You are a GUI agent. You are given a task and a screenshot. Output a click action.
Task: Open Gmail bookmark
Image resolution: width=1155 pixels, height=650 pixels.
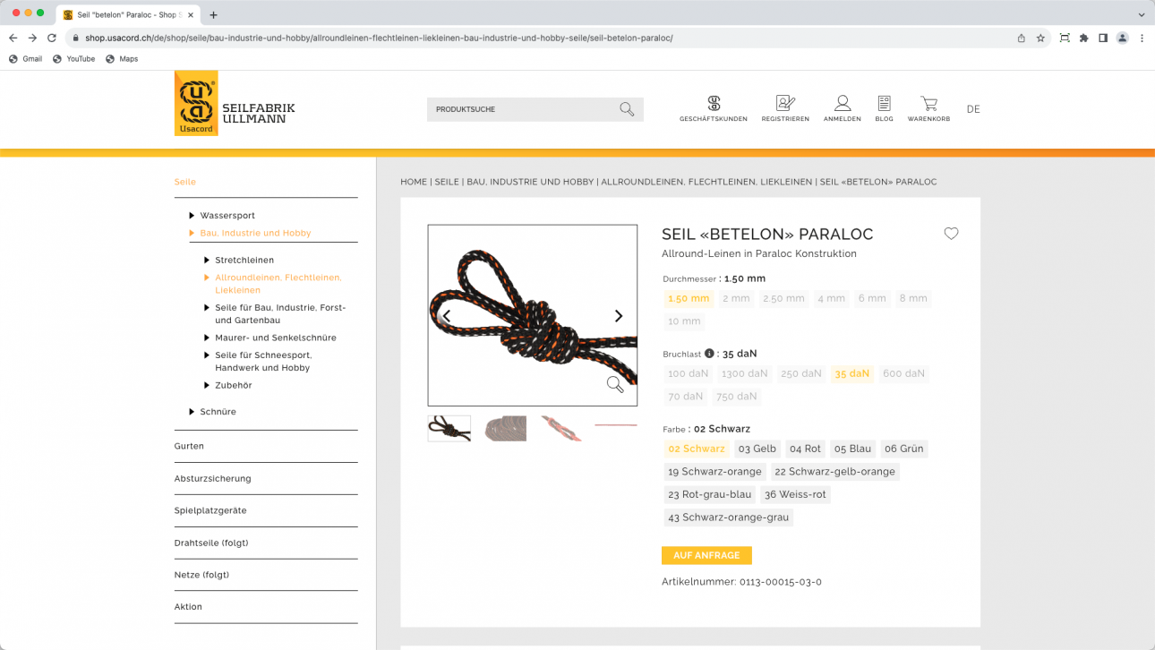[25, 59]
